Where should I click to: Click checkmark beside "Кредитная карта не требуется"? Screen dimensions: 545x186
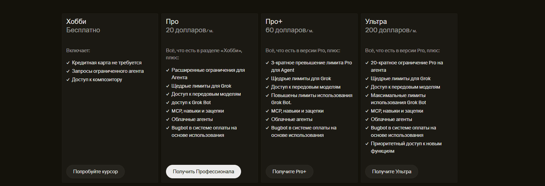[68, 62]
